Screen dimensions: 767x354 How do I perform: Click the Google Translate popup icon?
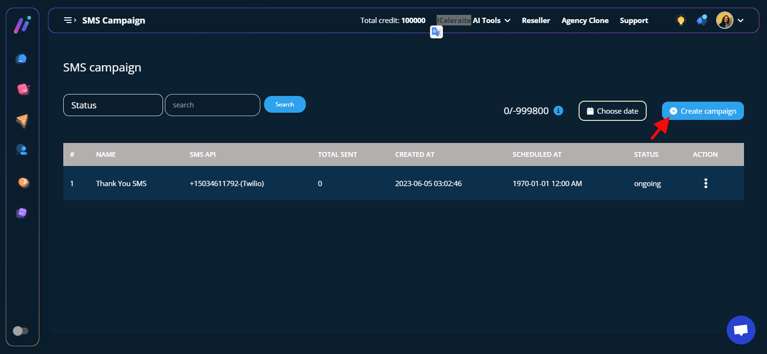436,32
